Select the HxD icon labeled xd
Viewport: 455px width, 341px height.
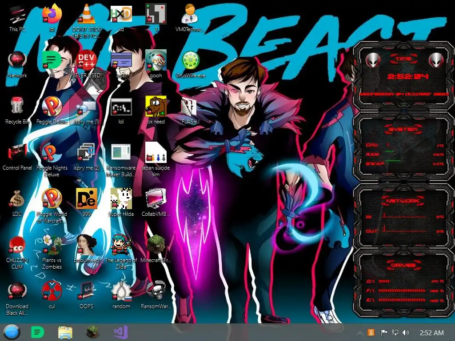[121, 14]
